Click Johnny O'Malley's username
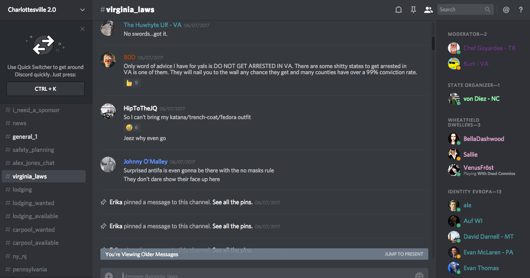The image size is (530, 278). (x=145, y=161)
